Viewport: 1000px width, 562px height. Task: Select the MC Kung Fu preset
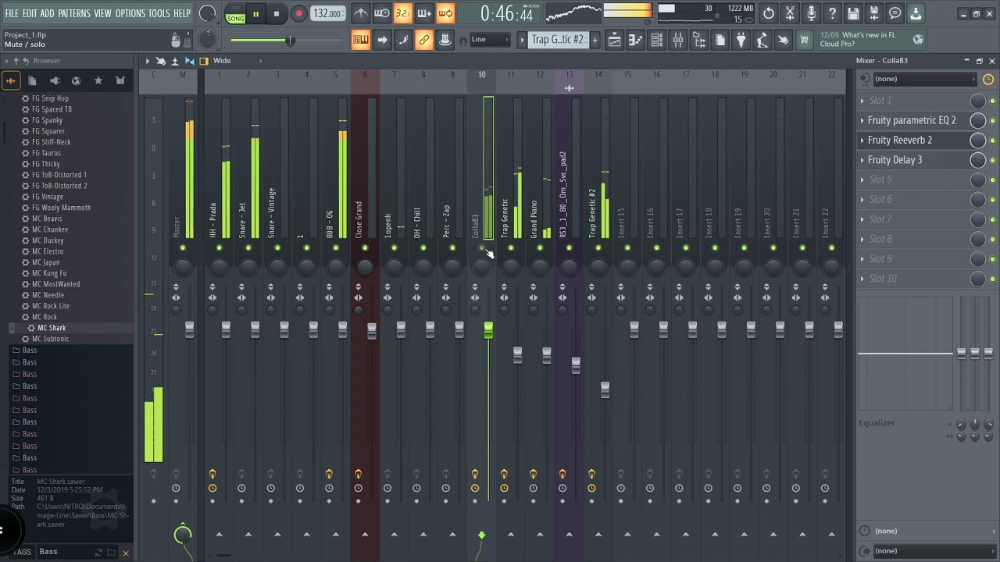coord(49,273)
